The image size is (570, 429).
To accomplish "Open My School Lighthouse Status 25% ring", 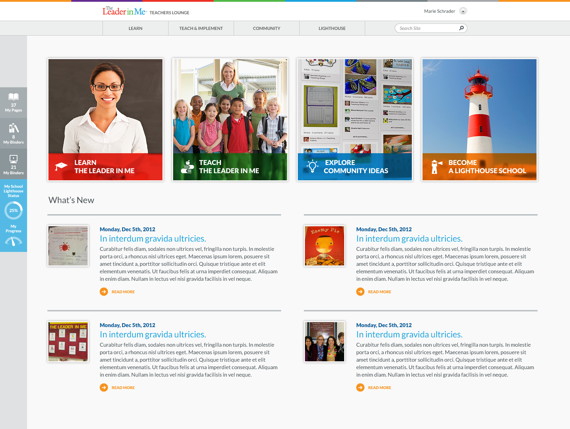I will click(14, 210).
